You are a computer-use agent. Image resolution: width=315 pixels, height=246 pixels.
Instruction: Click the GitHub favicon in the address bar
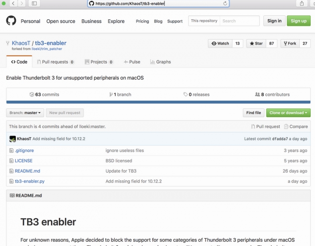(x=91, y=4)
